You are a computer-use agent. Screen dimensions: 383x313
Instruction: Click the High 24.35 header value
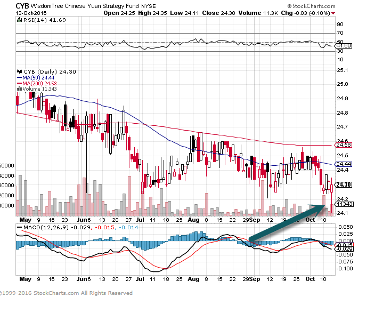152,13
